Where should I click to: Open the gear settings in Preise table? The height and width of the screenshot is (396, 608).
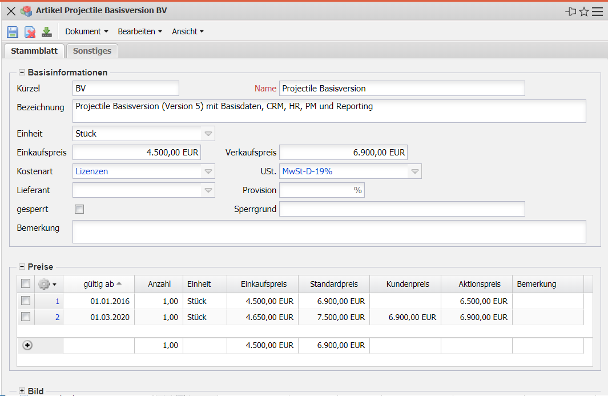(46, 284)
